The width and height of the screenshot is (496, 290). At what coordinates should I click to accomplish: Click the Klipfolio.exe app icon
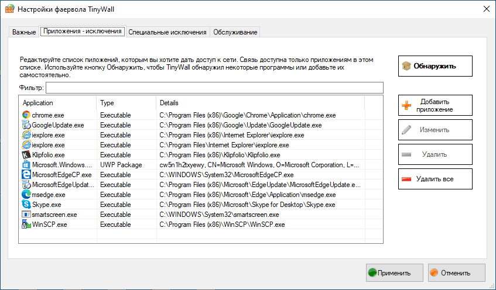26,155
